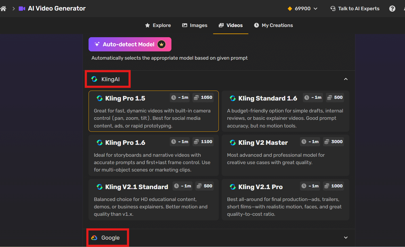Screen dimensions: 405x247
Task: Select the Videos tab
Action: tap(231, 25)
